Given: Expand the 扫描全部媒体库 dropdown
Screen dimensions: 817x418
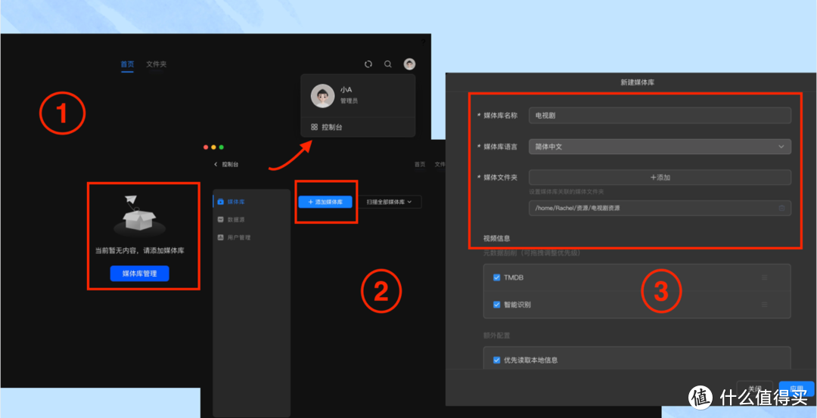Looking at the screenshot, I should click(x=390, y=202).
